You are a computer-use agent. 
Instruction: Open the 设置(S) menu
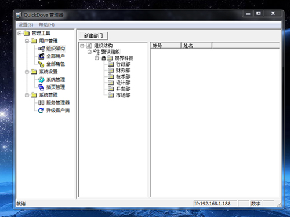[26, 25]
